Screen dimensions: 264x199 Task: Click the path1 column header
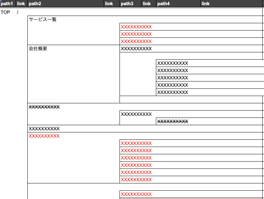(8, 3)
